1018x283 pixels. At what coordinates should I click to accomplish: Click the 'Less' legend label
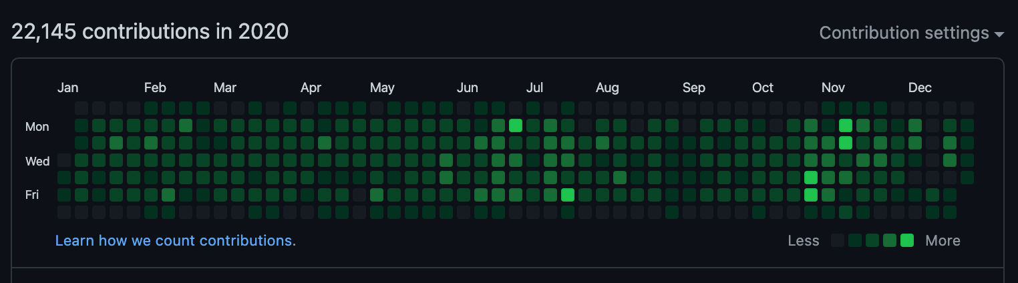click(804, 241)
